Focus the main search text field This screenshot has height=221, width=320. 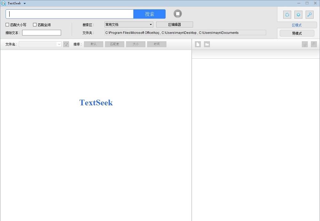coord(69,14)
